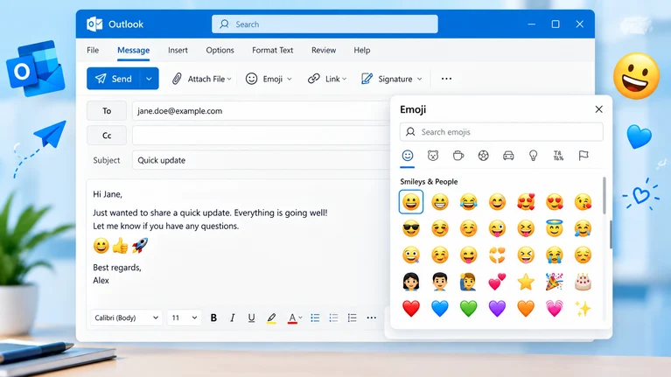Image resolution: width=671 pixels, height=377 pixels.
Task: Select the activities ball category icon
Action: click(x=484, y=156)
